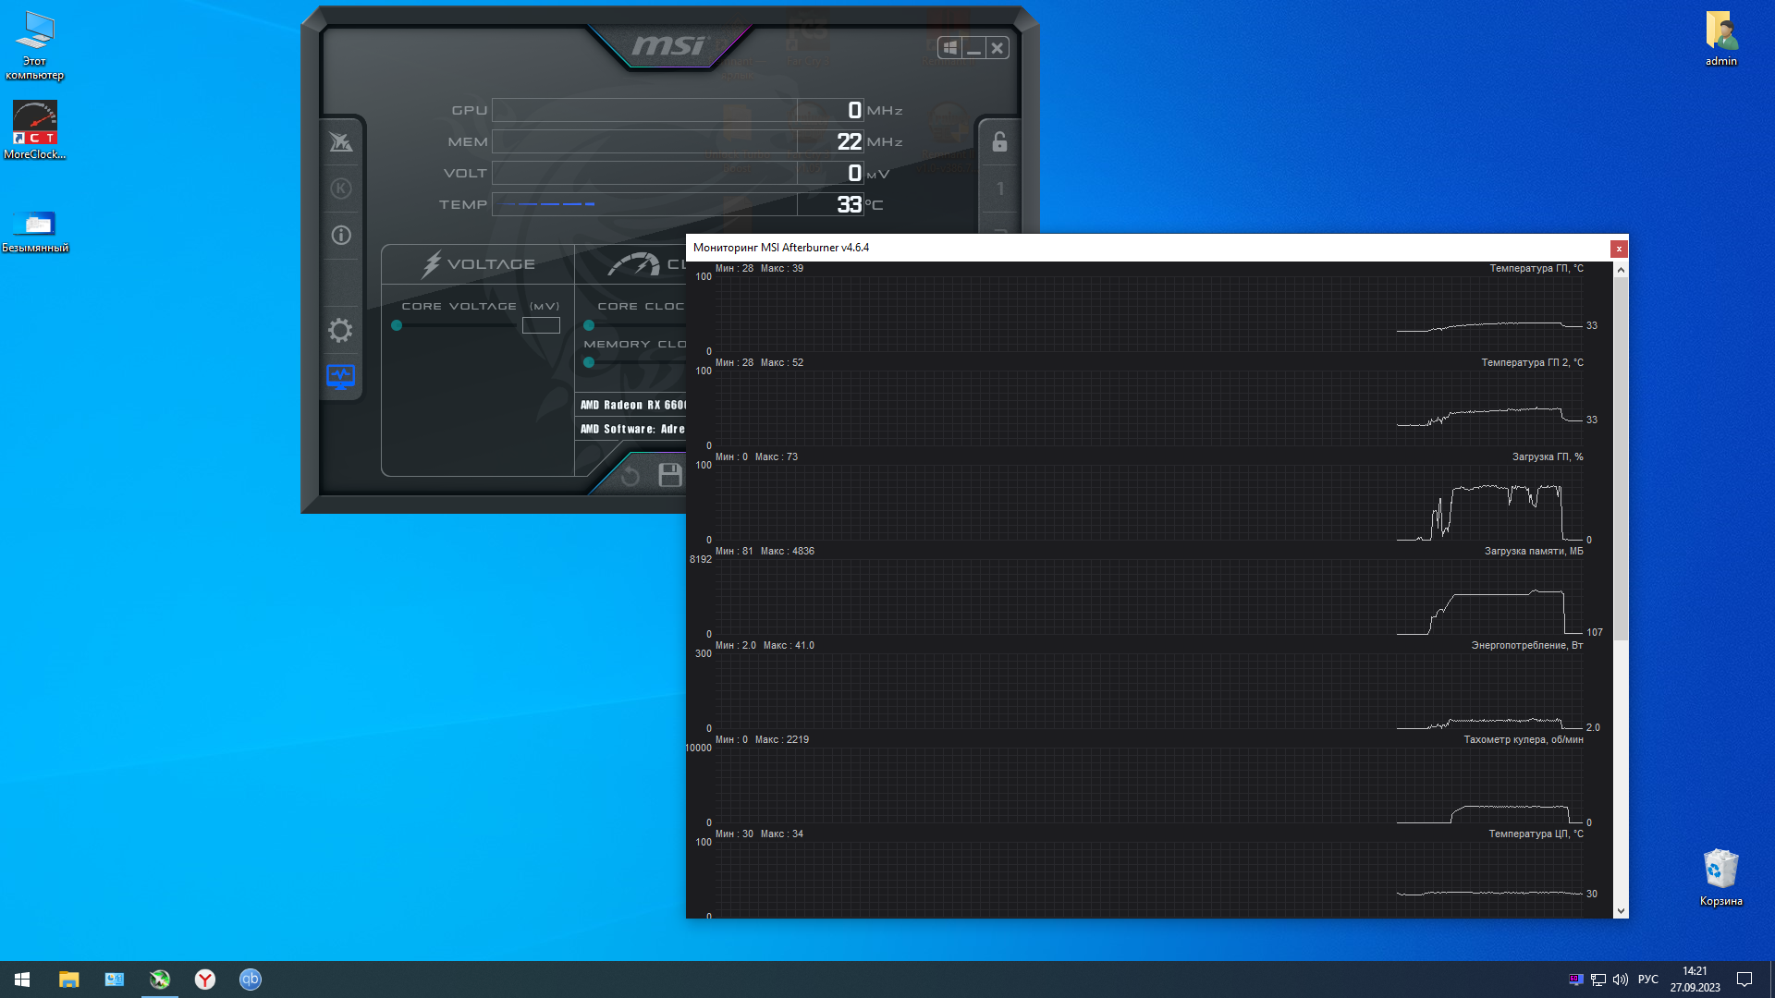Save the profile with floppy disk icon
Viewport: 1775px width, 998px height.
click(669, 475)
